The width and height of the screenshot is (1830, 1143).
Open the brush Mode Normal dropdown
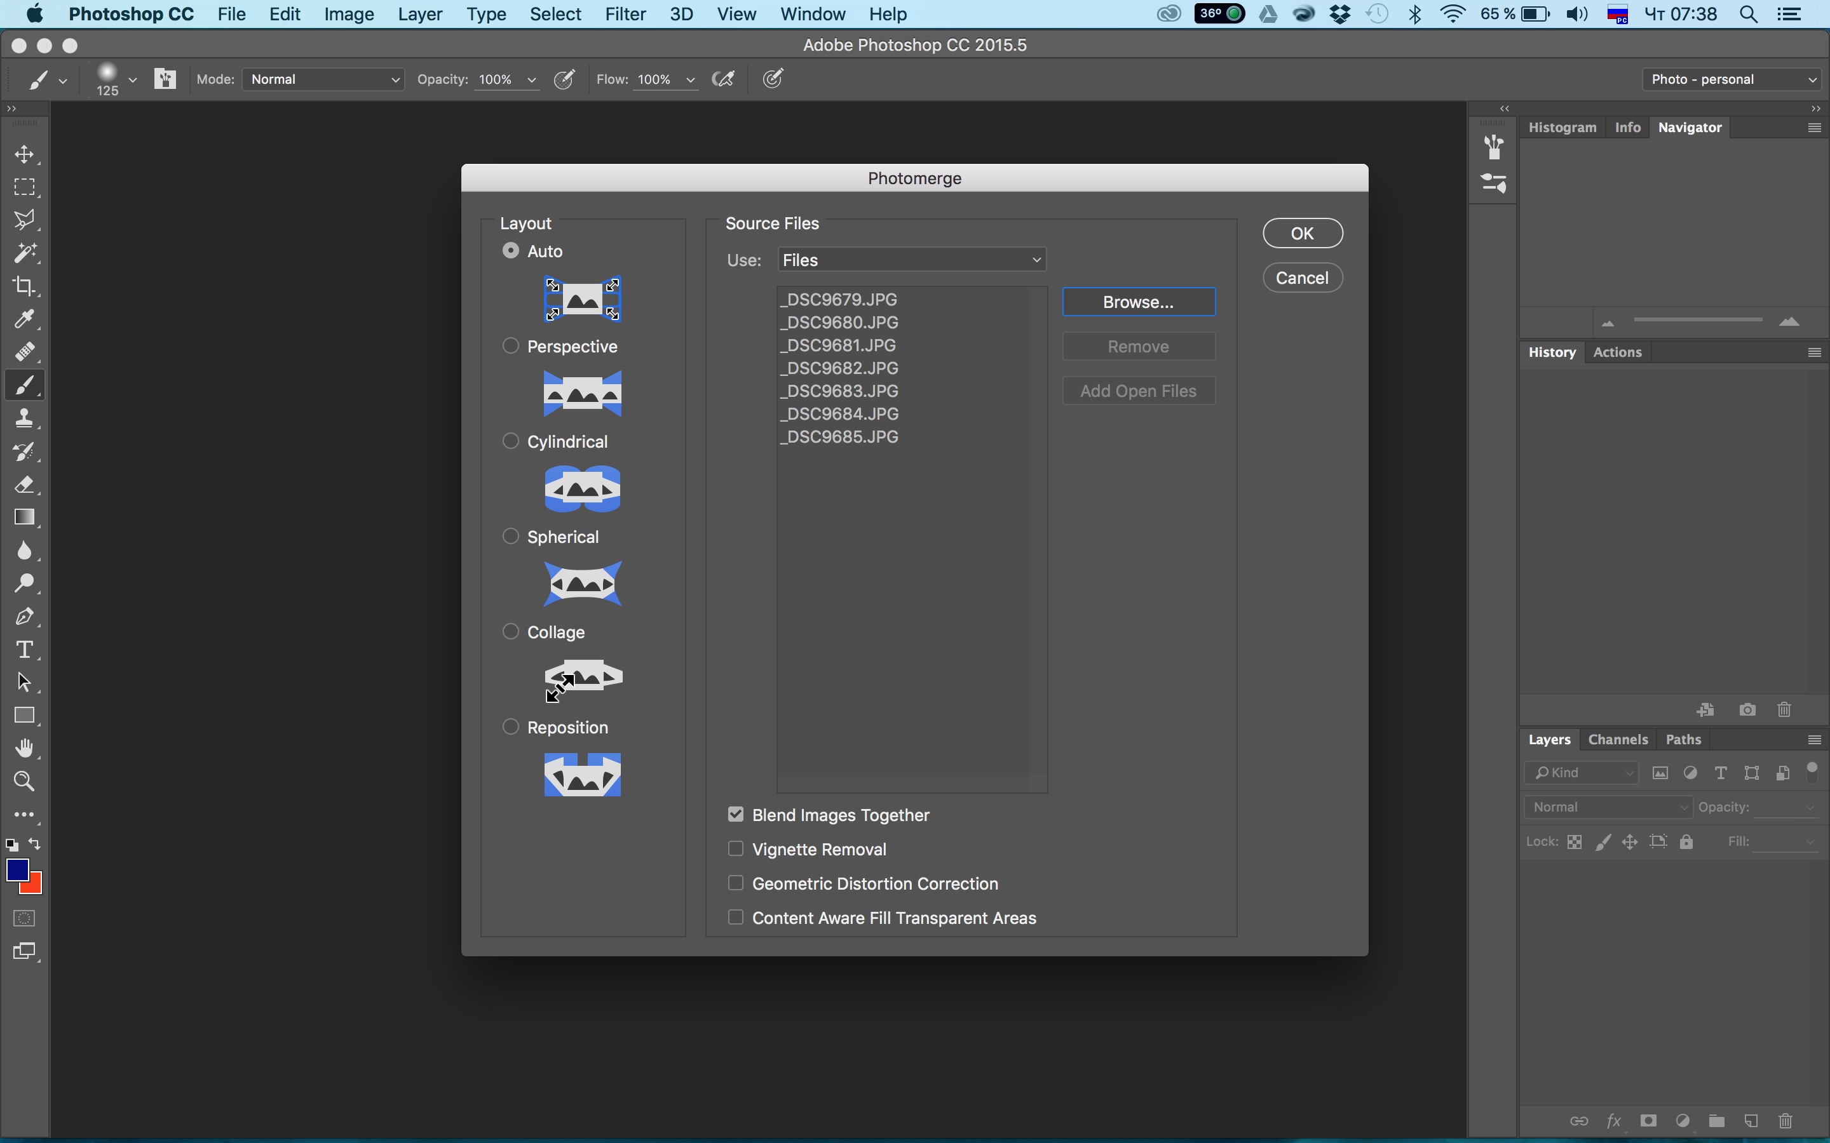(x=323, y=79)
